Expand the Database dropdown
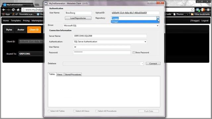 pos(142,64)
